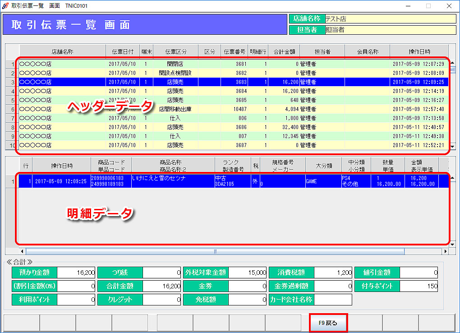The image size is (460, 333).
Task: Click left arrow of detail horizontal scrollbar
Action: coord(22,251)
